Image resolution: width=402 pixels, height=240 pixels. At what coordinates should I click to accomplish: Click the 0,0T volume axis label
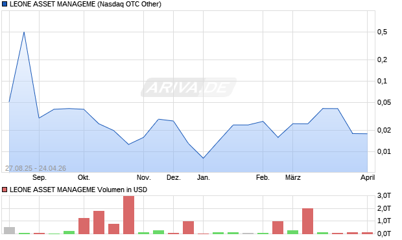click(x=384, y=234)
